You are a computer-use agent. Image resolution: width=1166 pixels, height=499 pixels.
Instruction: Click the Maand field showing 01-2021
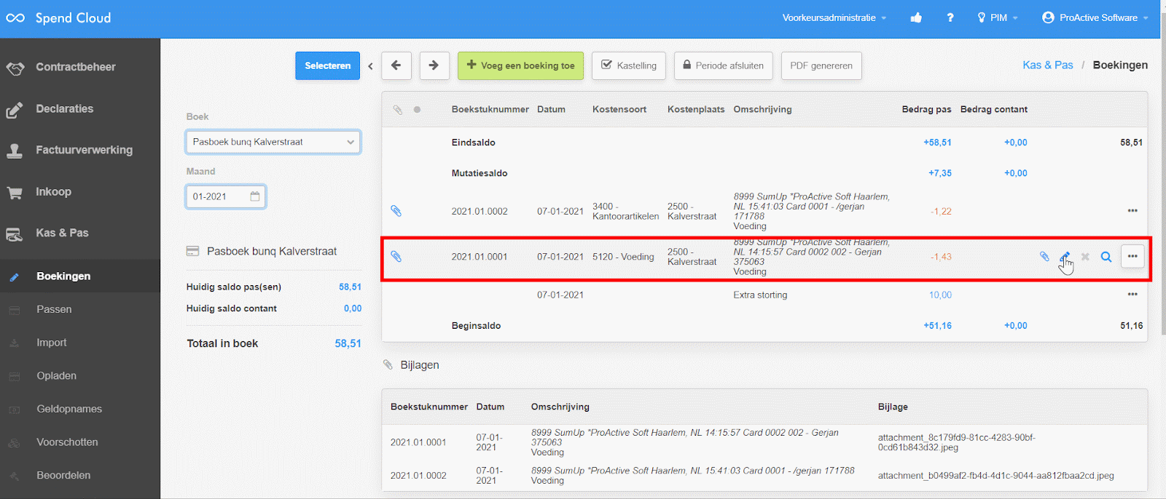pyautogui.click(x=226, y=196)
